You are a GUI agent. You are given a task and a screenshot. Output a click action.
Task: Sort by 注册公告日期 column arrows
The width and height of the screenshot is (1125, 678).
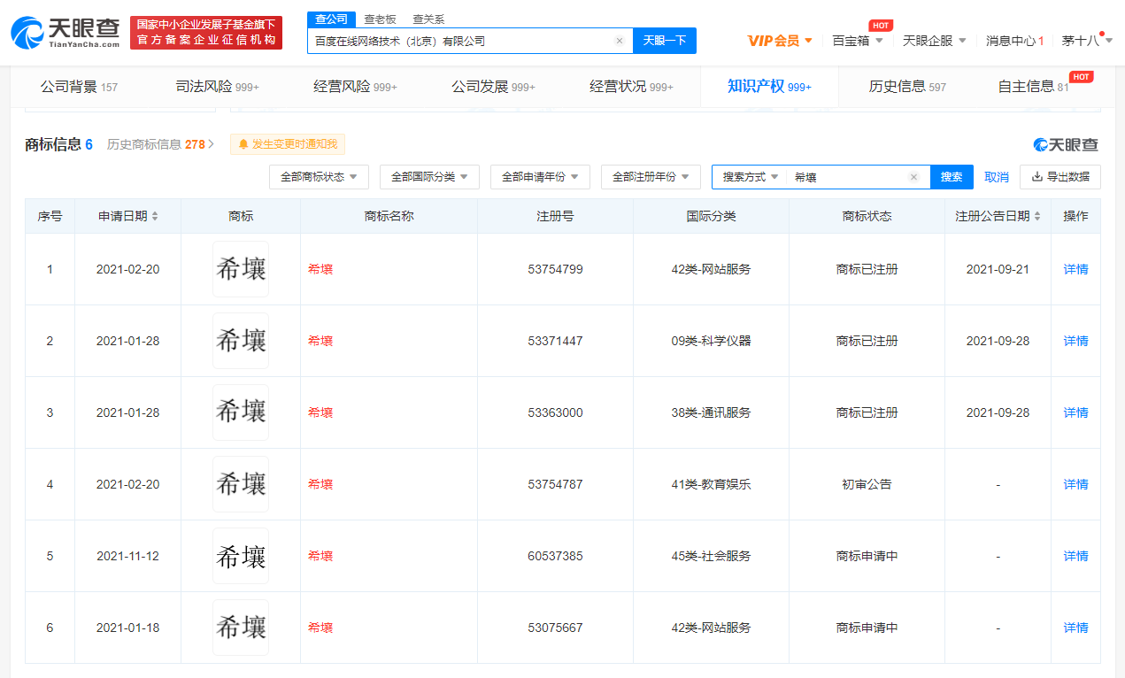tap(1037, 216)
